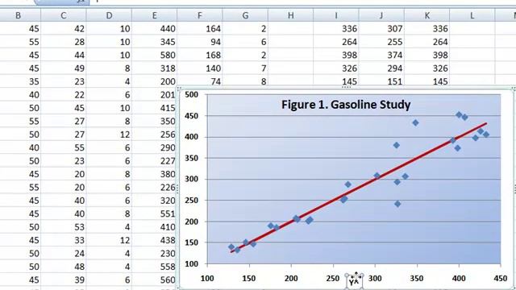Viewport: 516px width, 290px height.
Task: Select cell containing 380
Action: [x=154, y=174]
